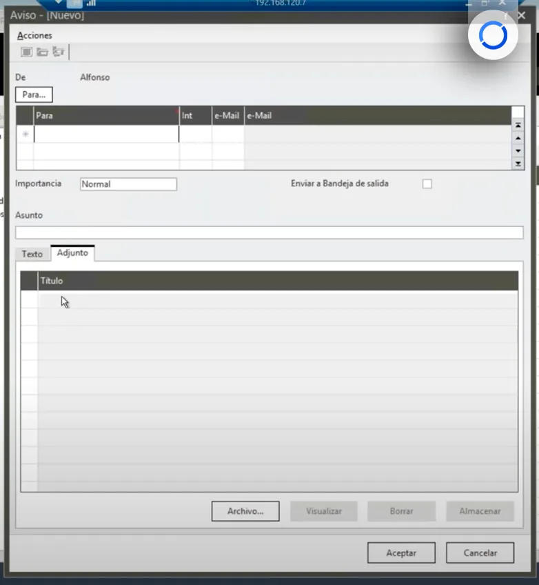Viewport: 539px width, 585px height.
Task: Click the Borrar button
Action: pos(401,511)
